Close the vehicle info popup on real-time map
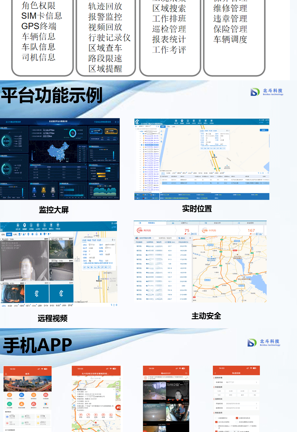297x432 pixels. click(228, 130)
